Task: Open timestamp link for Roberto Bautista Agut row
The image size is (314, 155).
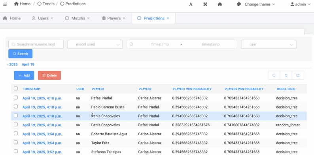Action: pos(42,134)
